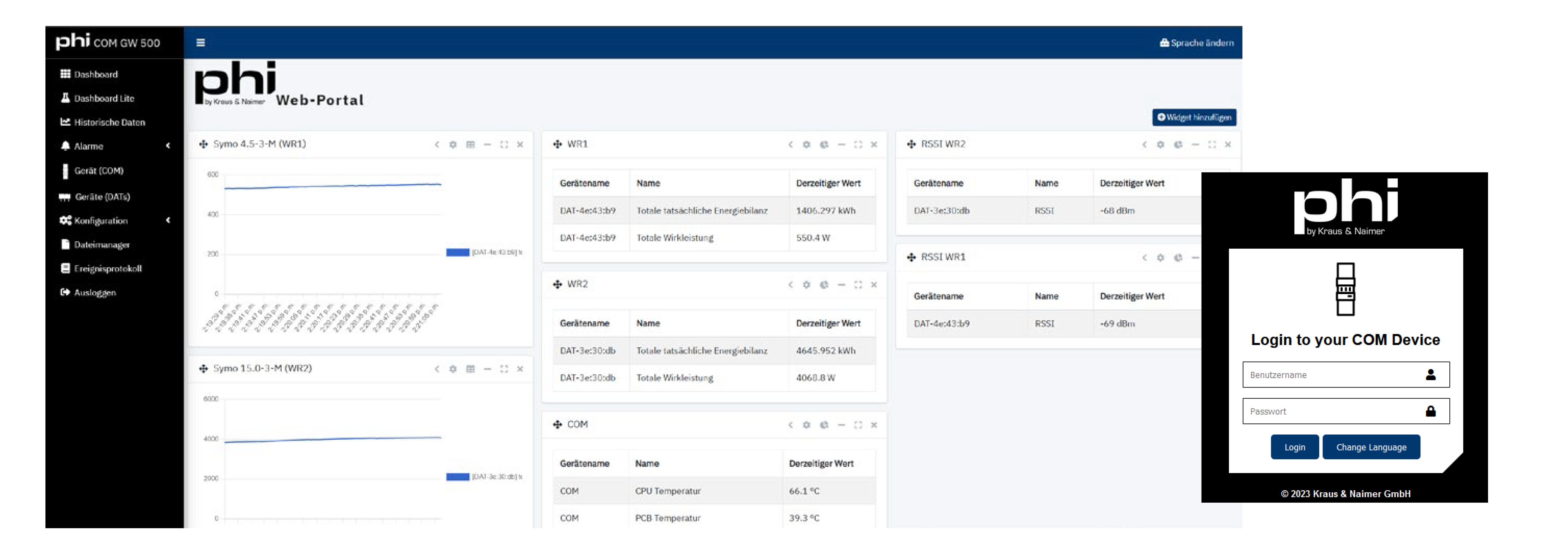Click the Dateimanager file icon

click(65, 244)
